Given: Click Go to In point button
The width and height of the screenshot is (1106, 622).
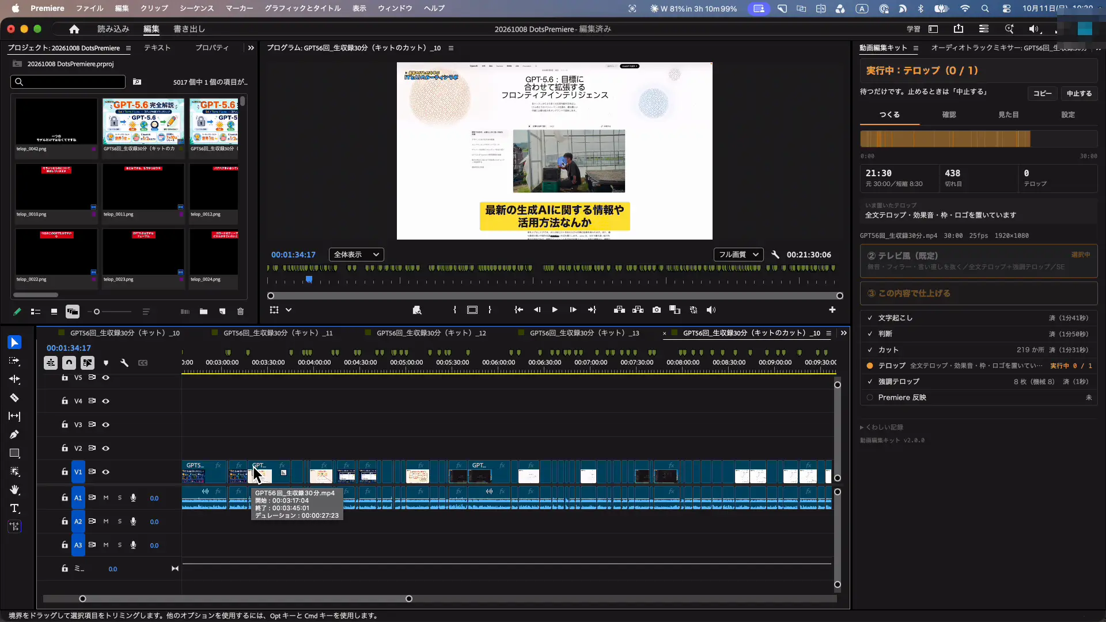Looking at the screenshot, I should (x=518, y=310).
